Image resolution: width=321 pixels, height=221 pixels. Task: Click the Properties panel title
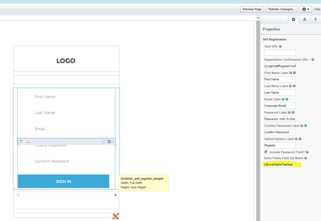pos(271,29)
